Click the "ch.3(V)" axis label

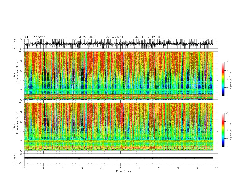point(15,158)
